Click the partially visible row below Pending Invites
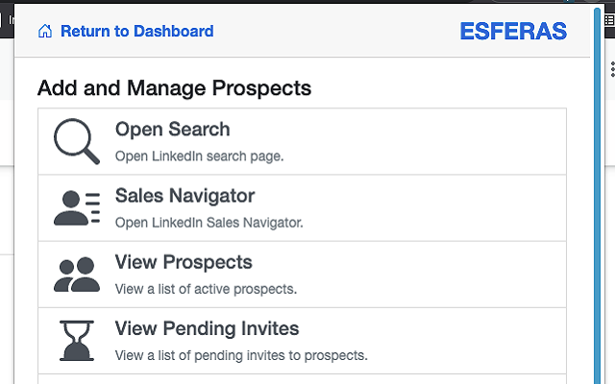Screen dimensions: 615x384 [x=302, y=379]
